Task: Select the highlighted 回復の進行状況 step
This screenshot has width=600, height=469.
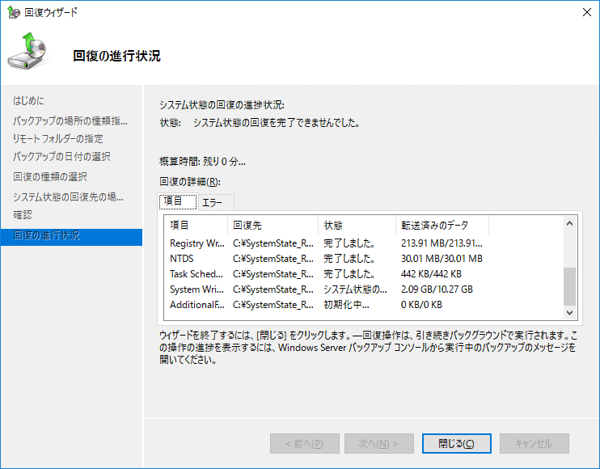Action: [71, 237]
